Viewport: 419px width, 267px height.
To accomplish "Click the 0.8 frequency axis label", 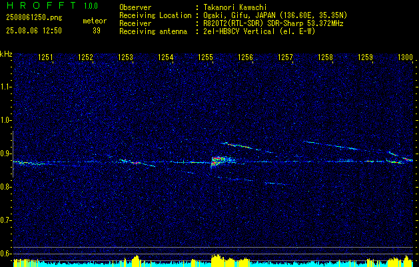I will pos(5,187).
